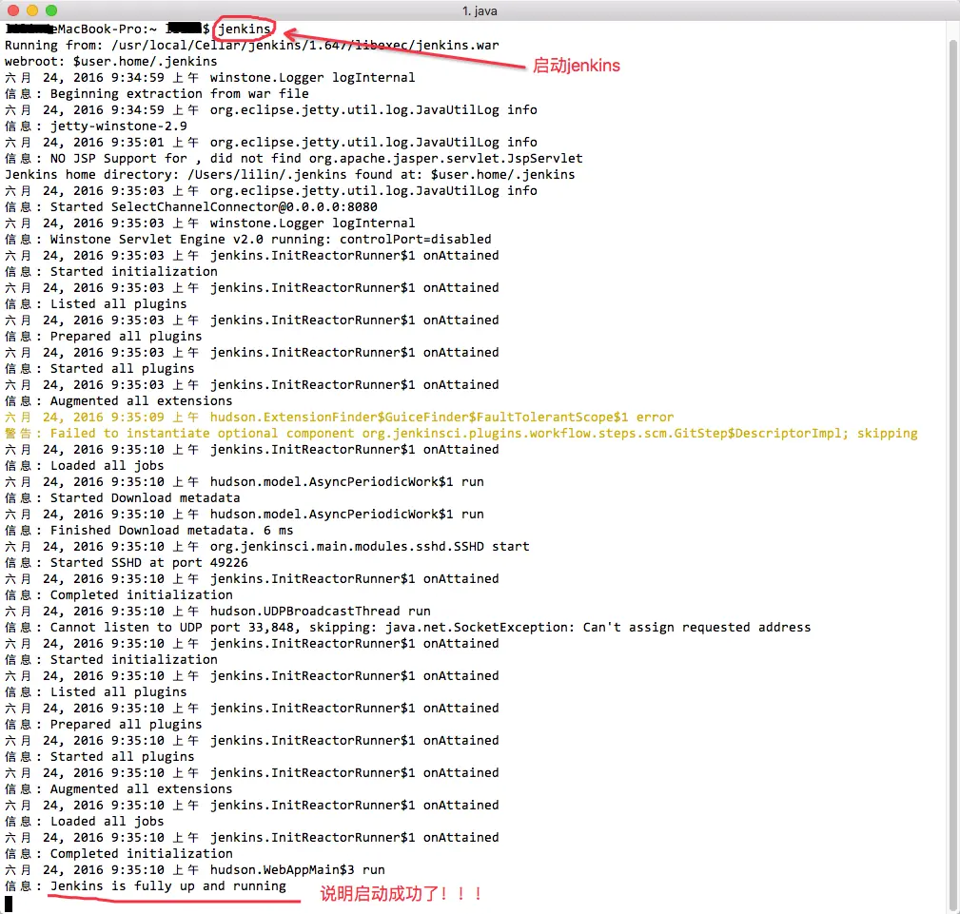Image resolution: width=960 pixels, height=914 pixels.
Task: Click 'org.jenkinsci.main.modules.sshd.SSHD start' line
Action: pos(267,547)
